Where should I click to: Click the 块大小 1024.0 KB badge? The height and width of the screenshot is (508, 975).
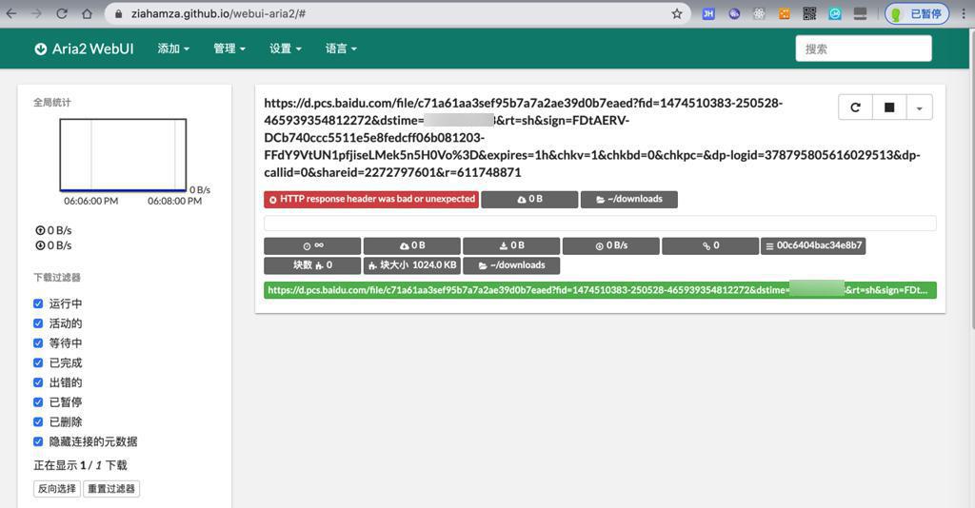[412, 265]
